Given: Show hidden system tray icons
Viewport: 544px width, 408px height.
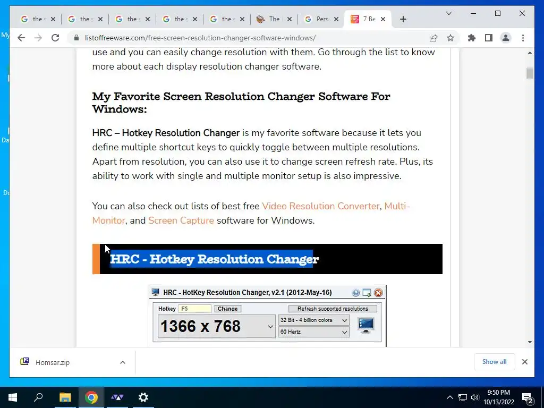Looking at the screenshot, I should point(449,397).
